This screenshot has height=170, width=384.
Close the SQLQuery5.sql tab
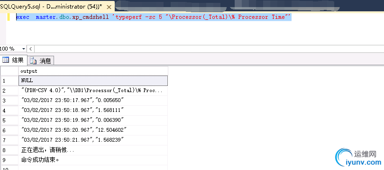(110, 7)
